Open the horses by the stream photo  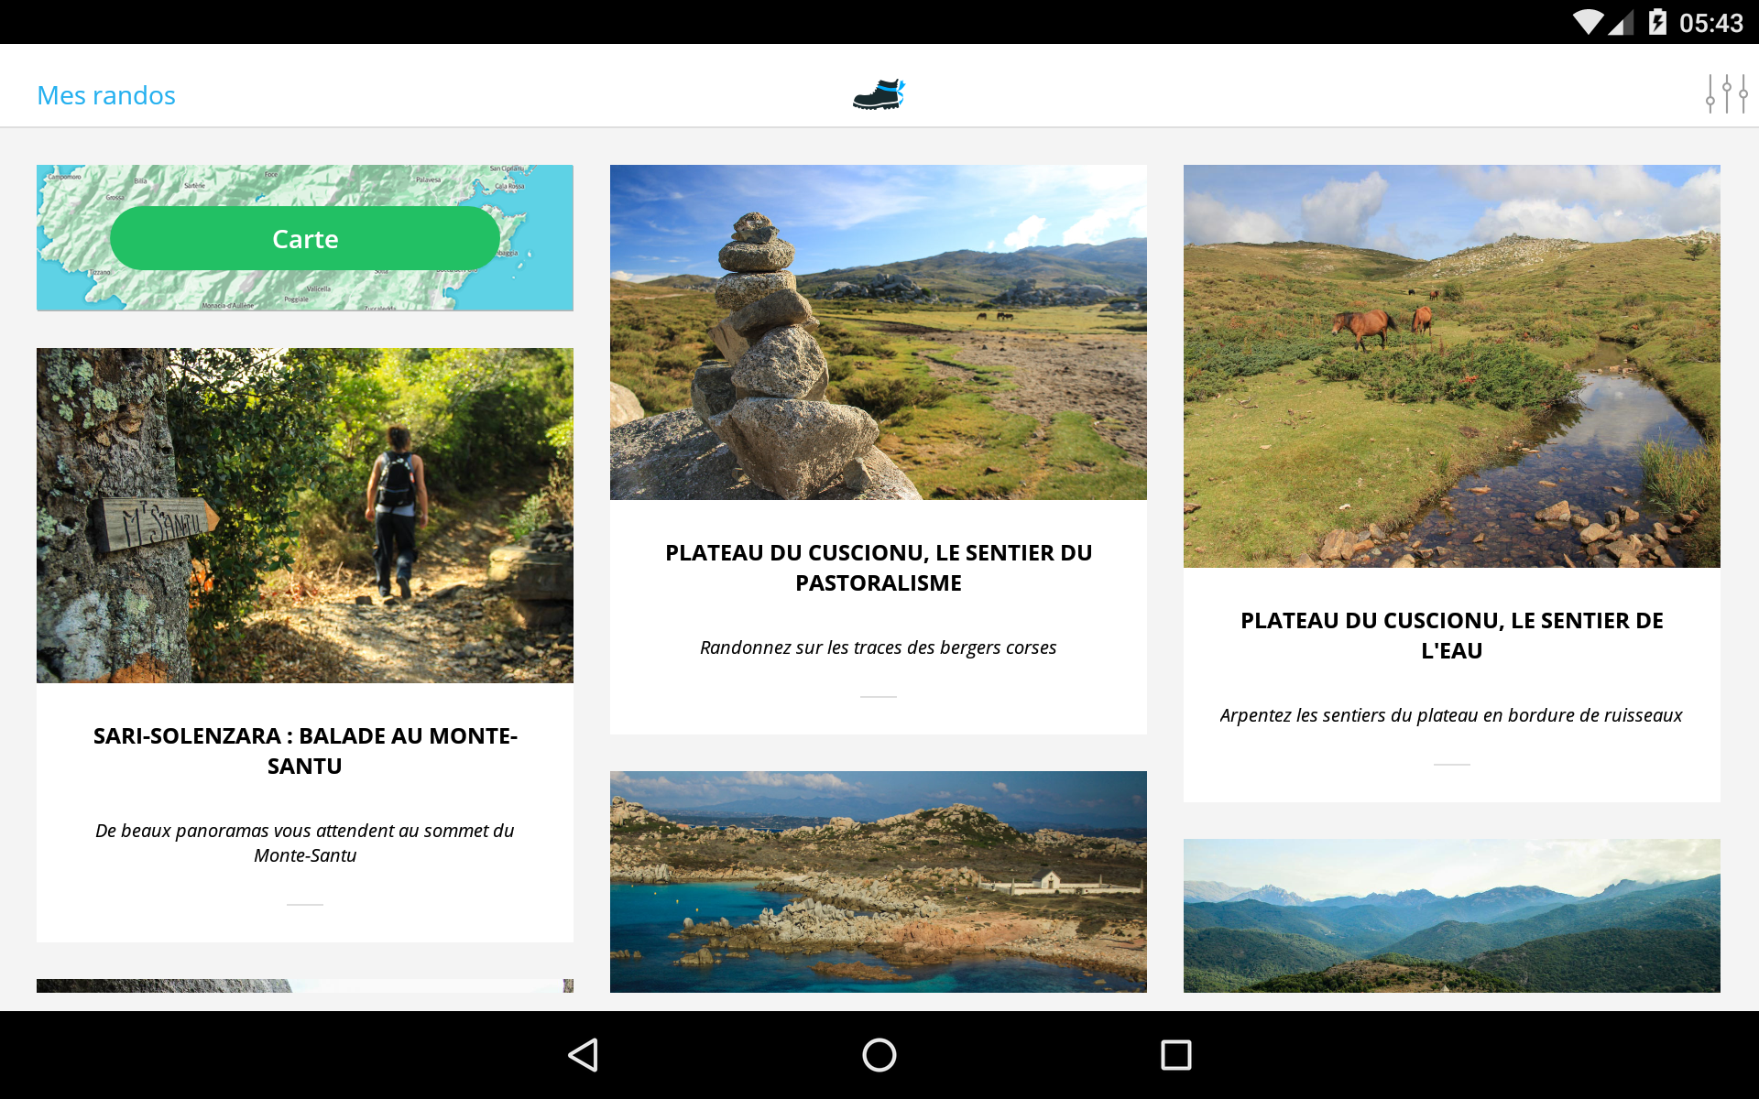(x=1451, y=366)
